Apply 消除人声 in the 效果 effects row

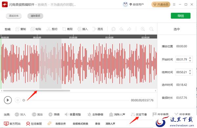click(x=117, y=115)
